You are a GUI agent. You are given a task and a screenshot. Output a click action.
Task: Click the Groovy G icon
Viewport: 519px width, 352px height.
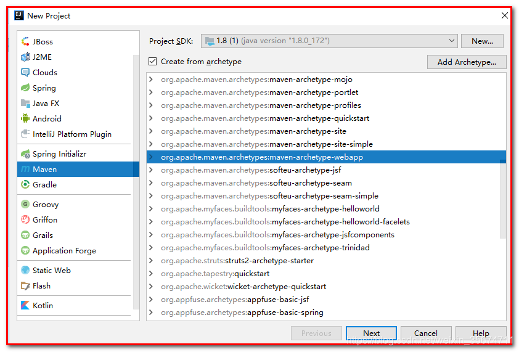pos(25,204)
